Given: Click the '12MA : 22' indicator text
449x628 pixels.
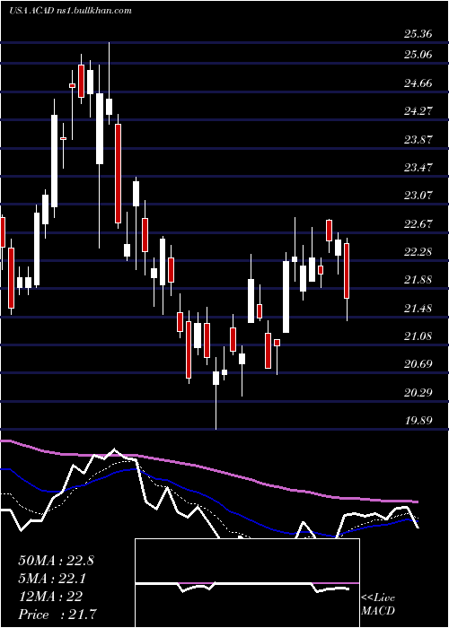Looking at the screenshot, I should coord(50,597).
